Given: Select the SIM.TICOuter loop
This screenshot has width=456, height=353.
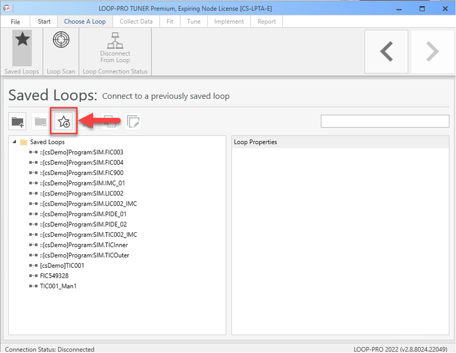Looking at the screenshot, I should click(x=85, y=256).
